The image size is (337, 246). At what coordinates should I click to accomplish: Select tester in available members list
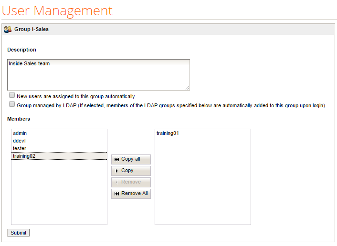coord(20,149)
